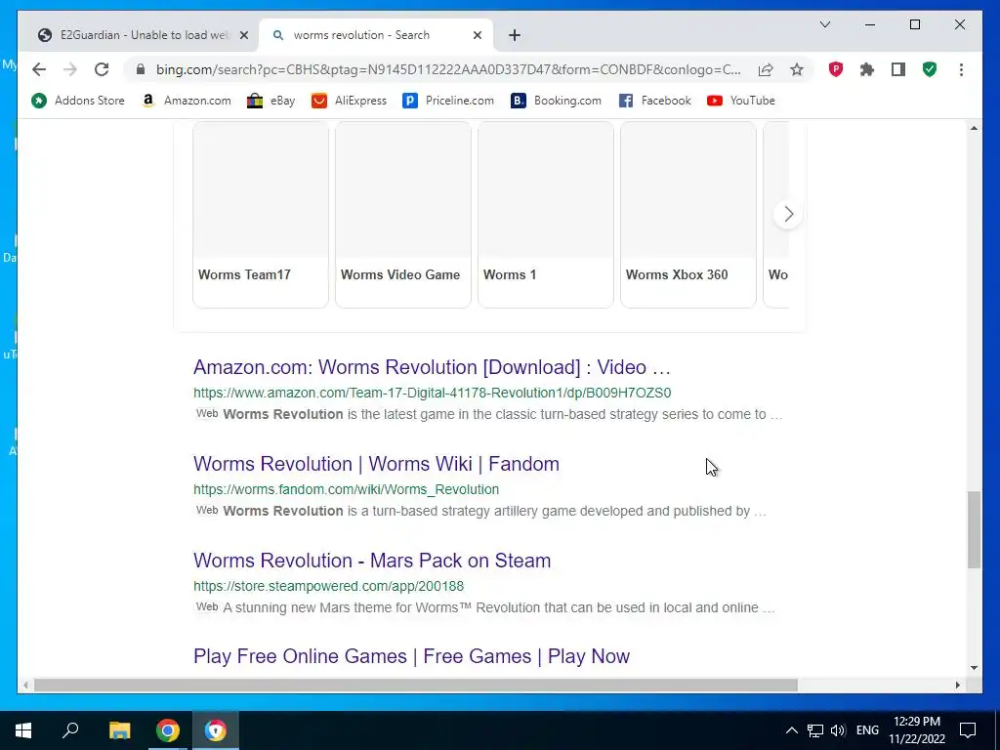The image size is (1000, 750).
Task: Click the forward navigation arrow
Action: (70, 69)
